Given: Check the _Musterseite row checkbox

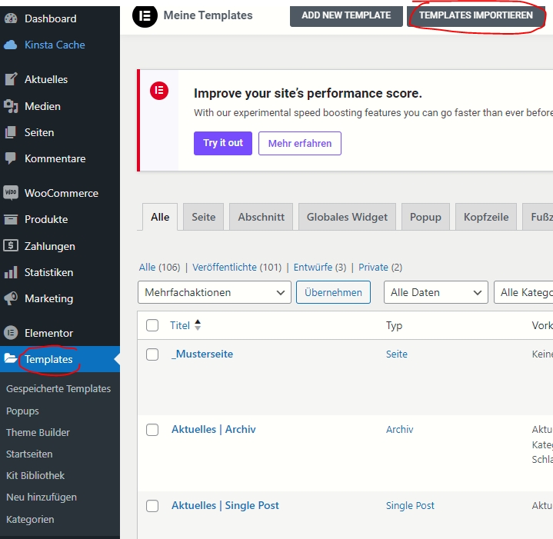Looking at the screenshot, I should [x=152, y=354].
